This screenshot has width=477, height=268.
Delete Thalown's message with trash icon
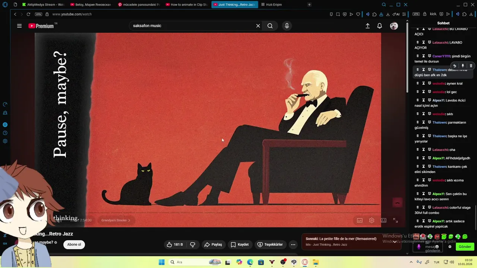(x=471, y=66)
